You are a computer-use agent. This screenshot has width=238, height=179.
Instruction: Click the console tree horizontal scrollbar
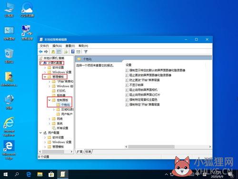point(53,152)
